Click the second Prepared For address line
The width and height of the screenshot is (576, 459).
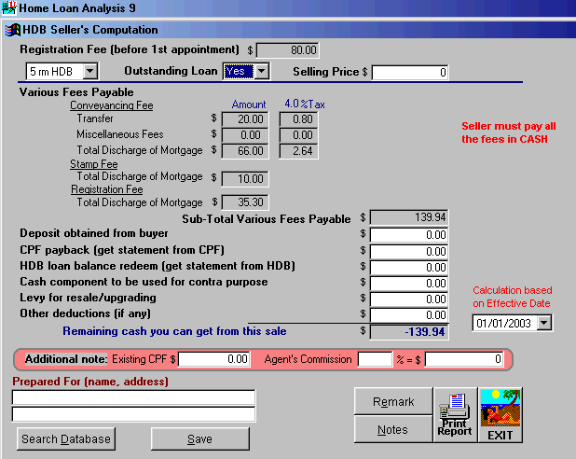(133, 414)
